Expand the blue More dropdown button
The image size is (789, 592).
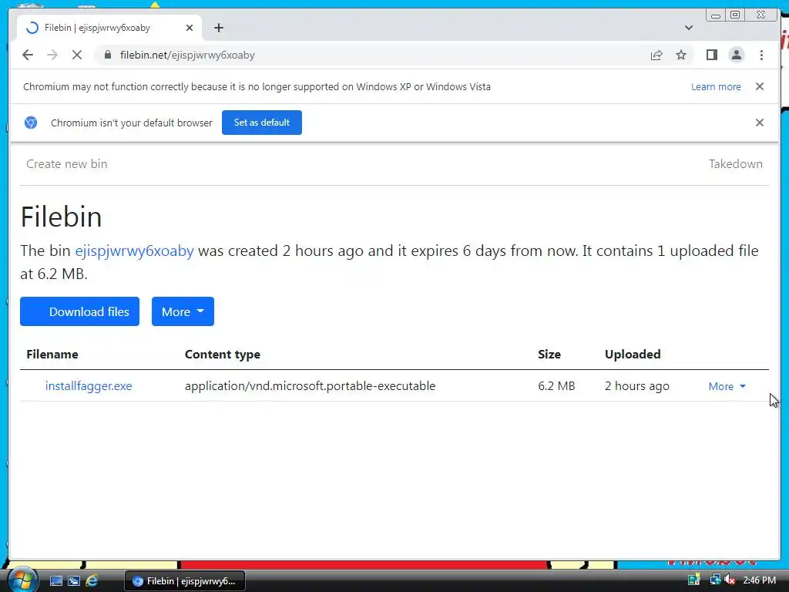[183, 311]
